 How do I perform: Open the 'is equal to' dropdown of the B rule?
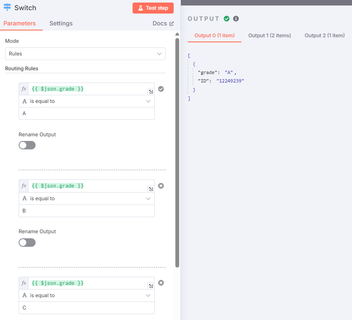pyautogui.click(x=87, y=199)
